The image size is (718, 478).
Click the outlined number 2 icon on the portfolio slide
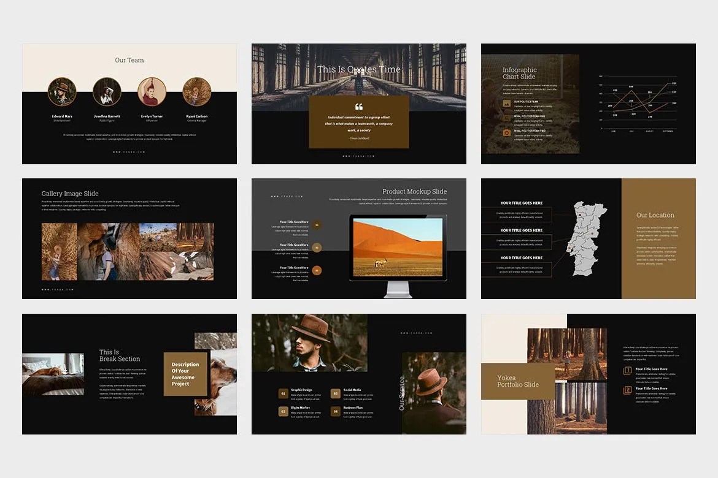coord(627,390)
